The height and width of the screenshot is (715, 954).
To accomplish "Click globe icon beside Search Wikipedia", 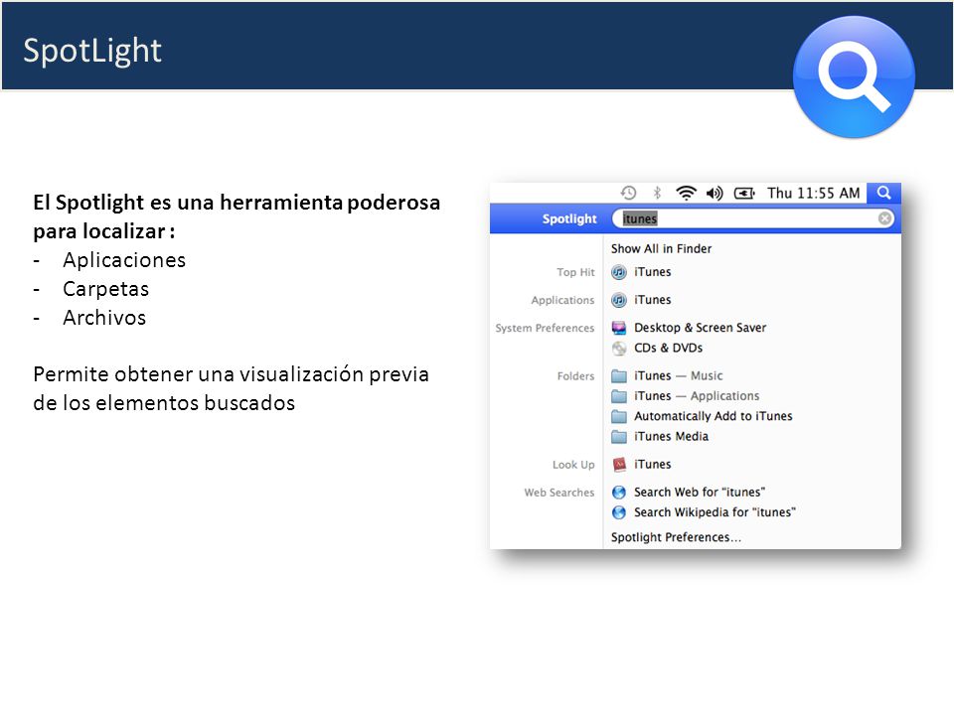I will point(619,512).
